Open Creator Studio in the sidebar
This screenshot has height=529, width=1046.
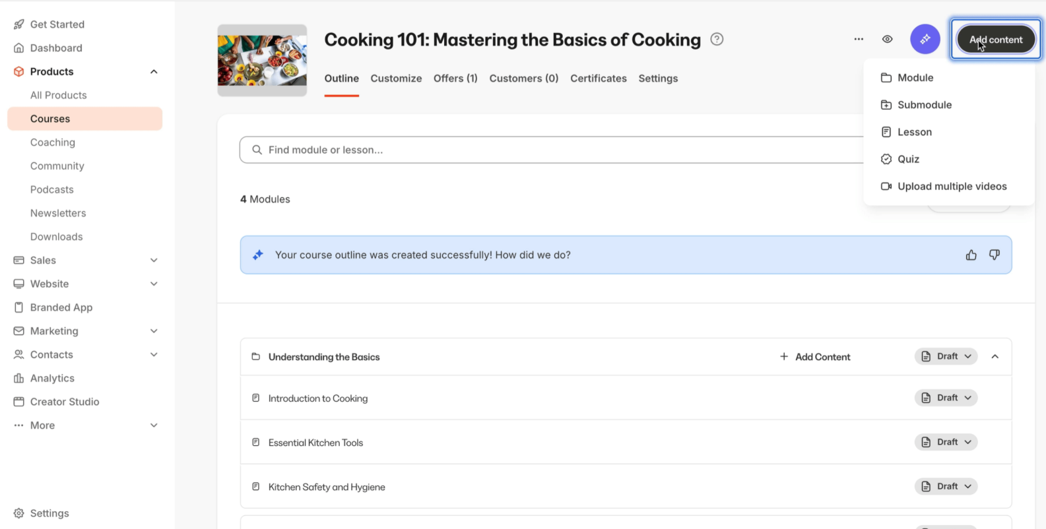[x=57, y=402]
